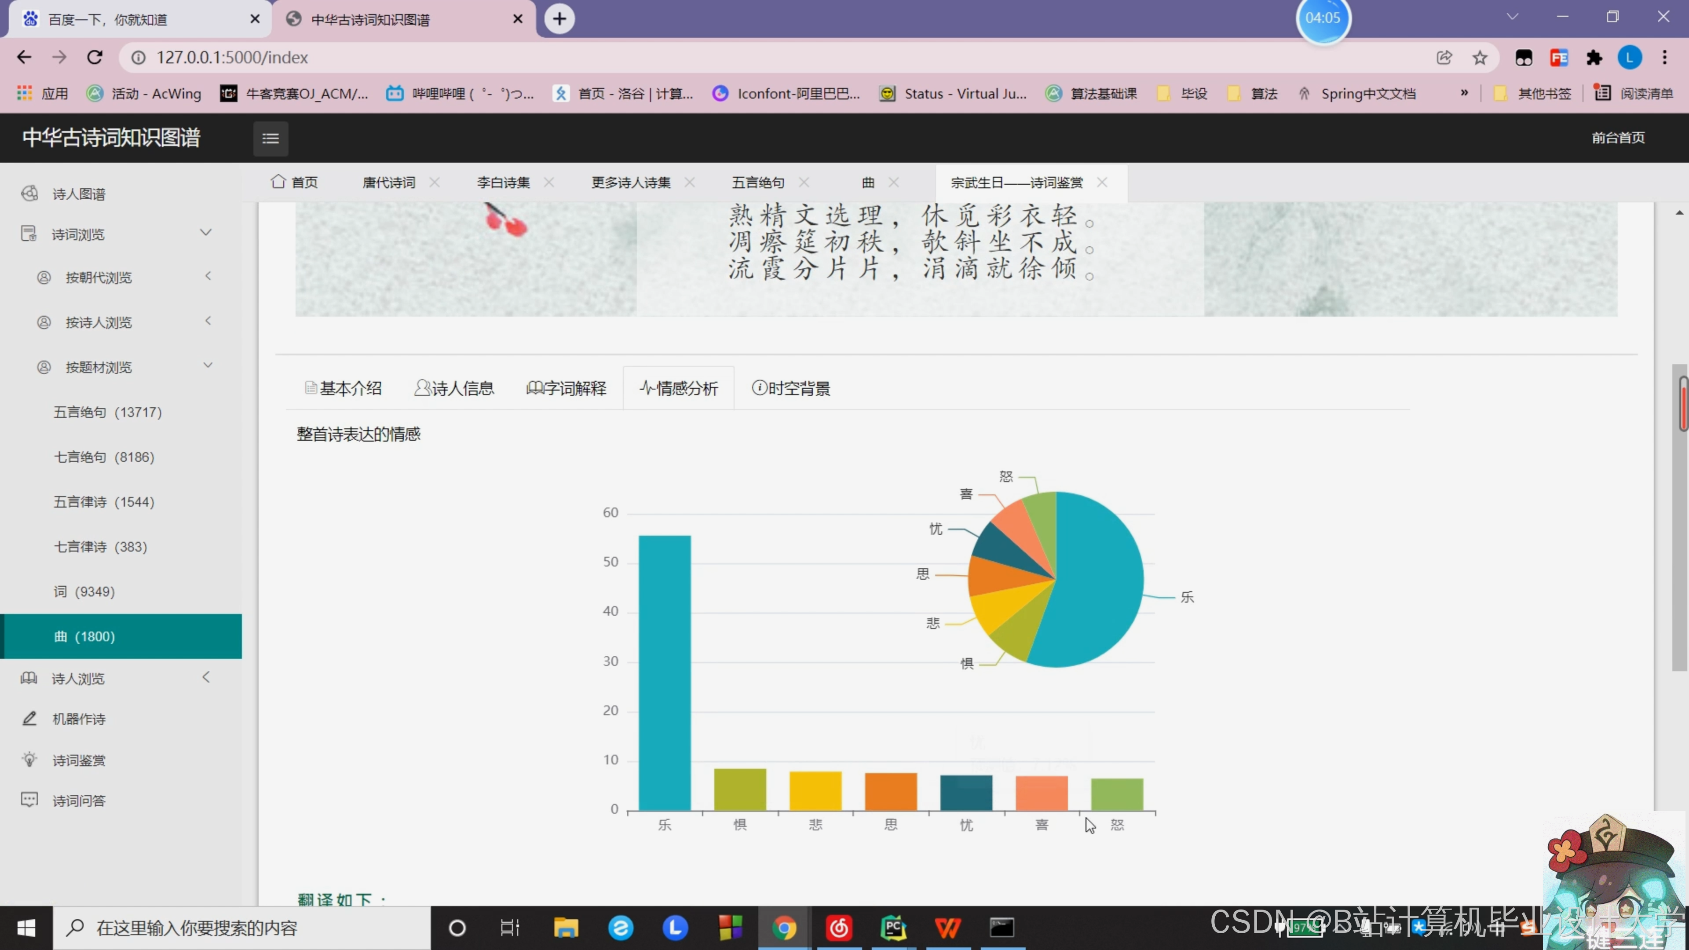Open PyCharm from the Windows taskbar
Viewport: 1689px width, 950px height.
893,928
